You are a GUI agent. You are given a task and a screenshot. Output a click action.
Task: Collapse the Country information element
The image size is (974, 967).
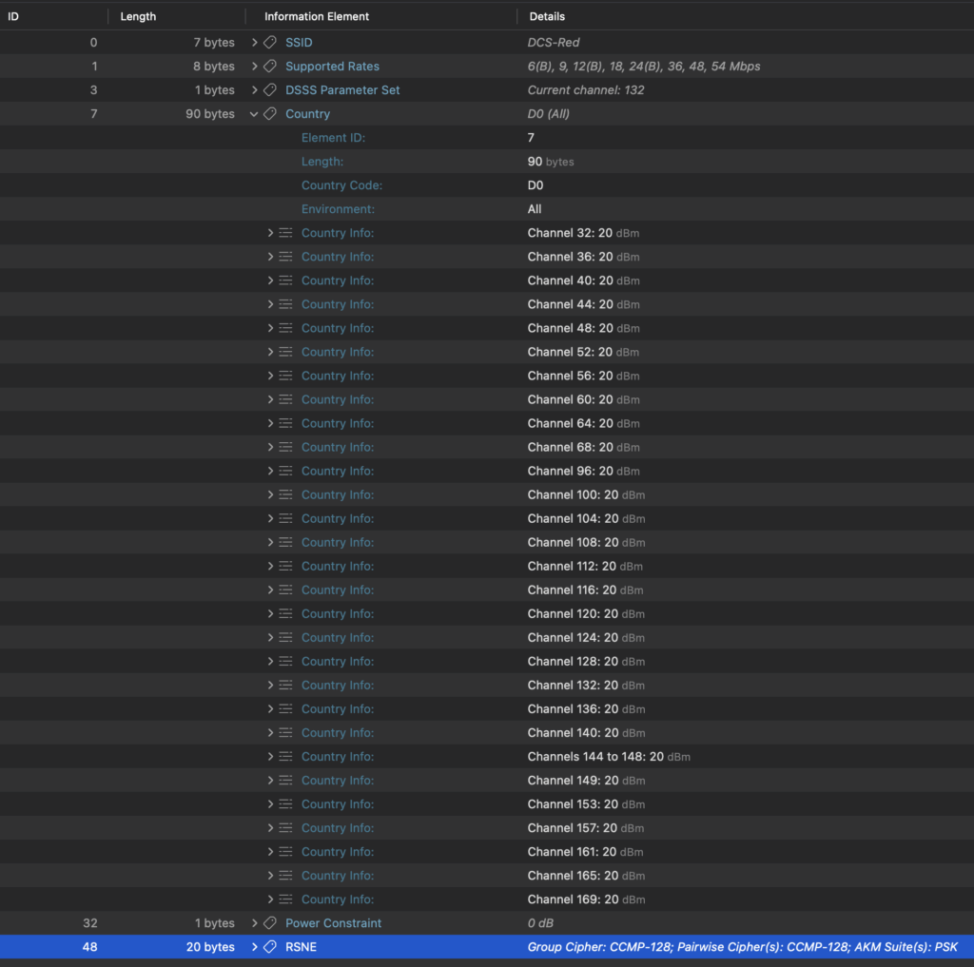(x=254, y=114)
